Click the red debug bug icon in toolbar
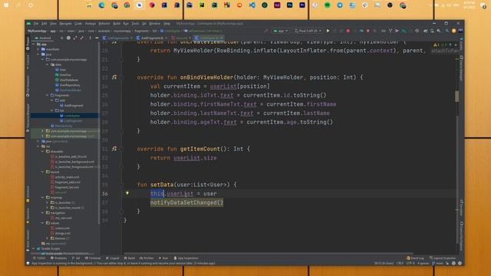491x276 pixels. click(x=348, y=31)
